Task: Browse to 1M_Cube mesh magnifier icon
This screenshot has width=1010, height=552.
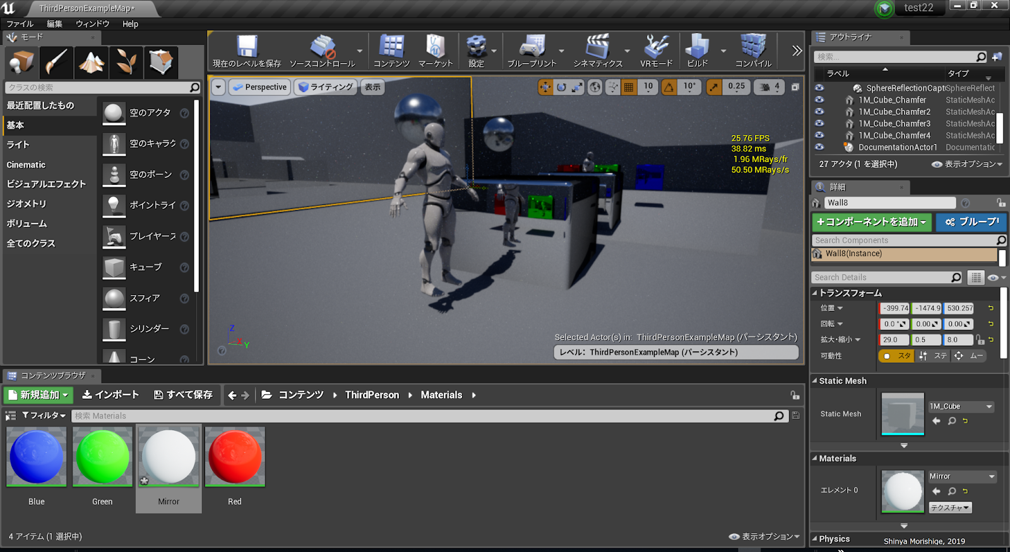Action: pyautogui.click(x=952, y=421)
